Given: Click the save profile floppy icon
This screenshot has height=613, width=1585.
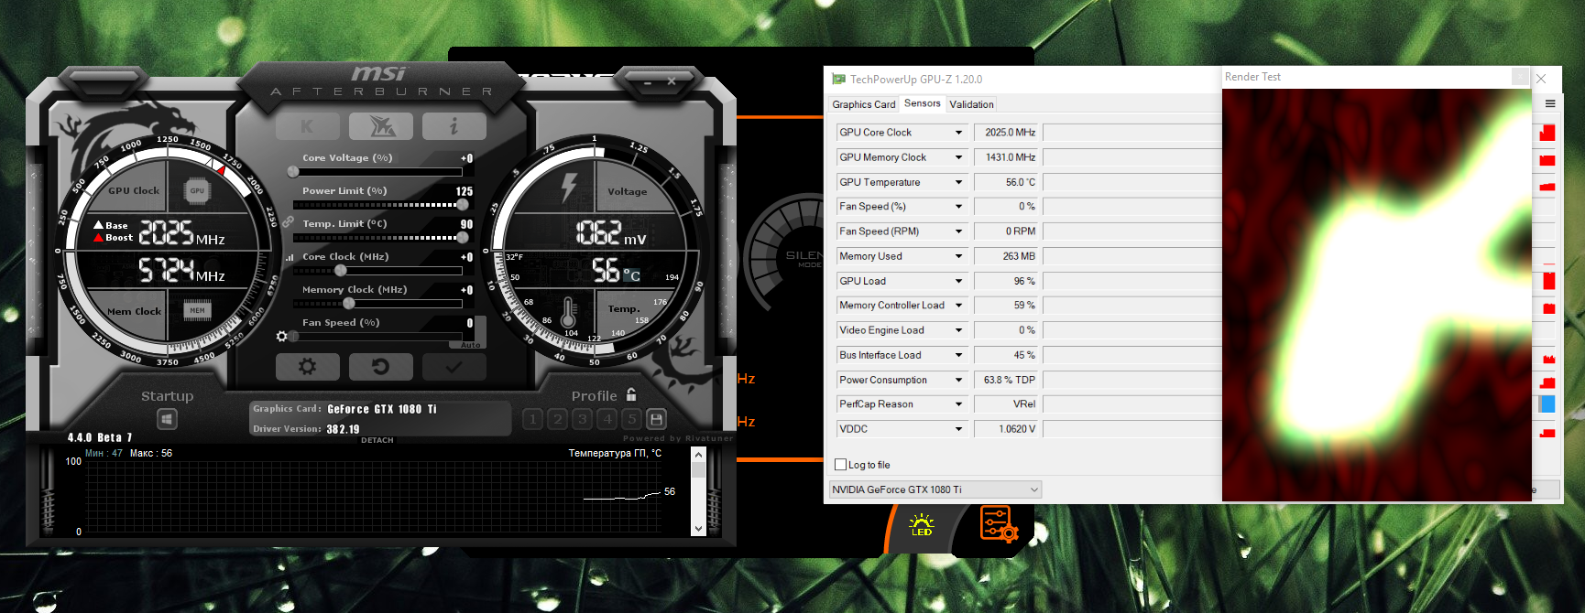Looking at the screenshot, I should [x=657, y=419].
